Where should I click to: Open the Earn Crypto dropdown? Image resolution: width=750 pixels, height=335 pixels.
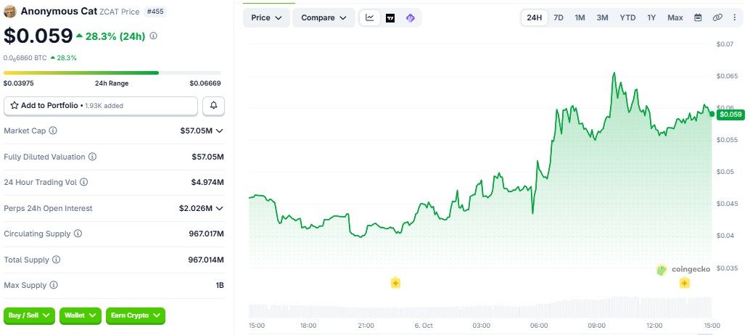(x=136, y=315)
